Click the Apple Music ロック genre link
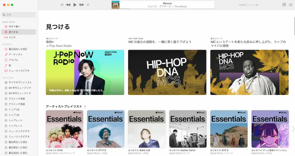 (179, 153)
